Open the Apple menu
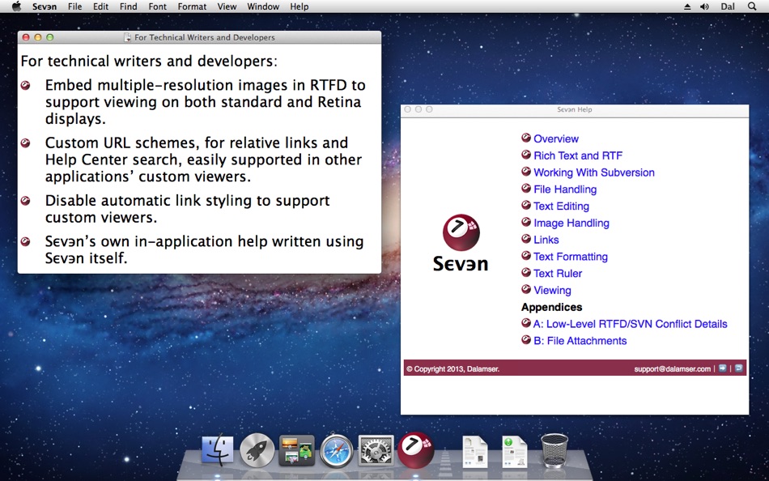This screenshot has width=769, height=481. click(x=16, y=6)
